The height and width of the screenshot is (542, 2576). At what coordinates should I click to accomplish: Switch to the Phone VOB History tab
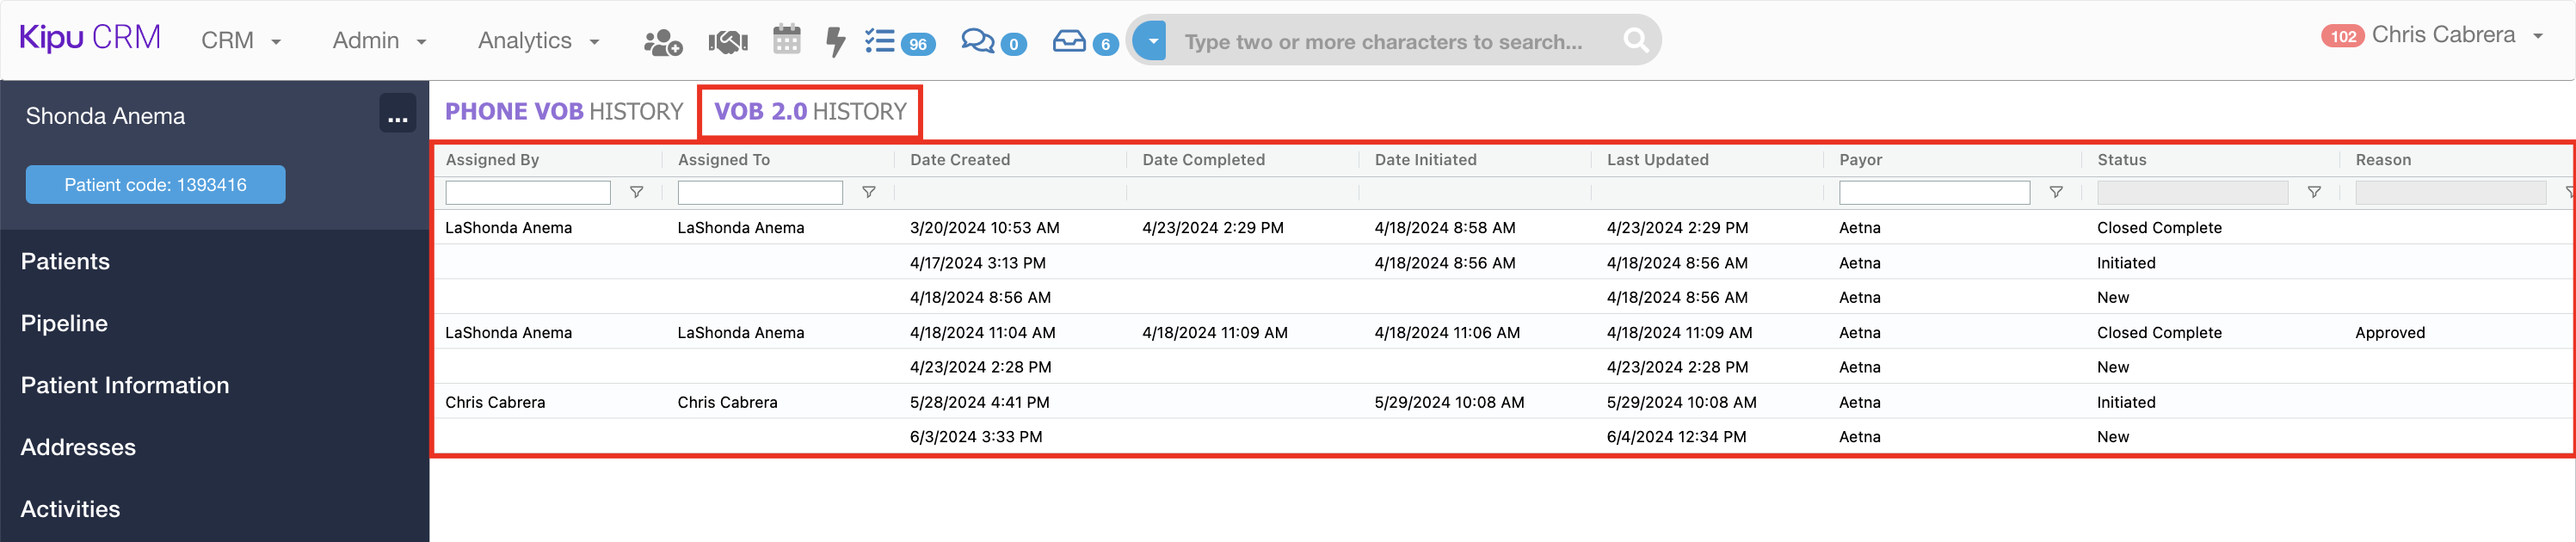(563, 111)
